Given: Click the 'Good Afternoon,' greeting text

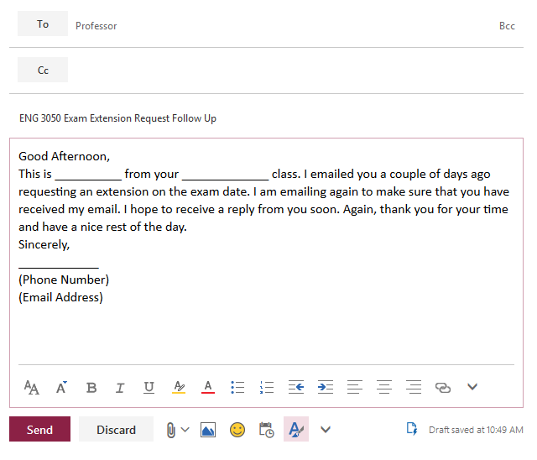Looking at the screenshot, I should [x=64, y=156].
